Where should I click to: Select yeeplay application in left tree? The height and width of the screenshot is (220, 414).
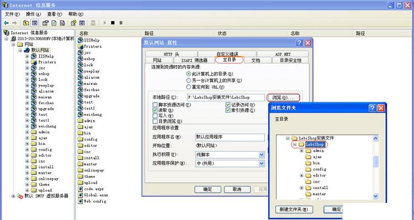[43, 85]
